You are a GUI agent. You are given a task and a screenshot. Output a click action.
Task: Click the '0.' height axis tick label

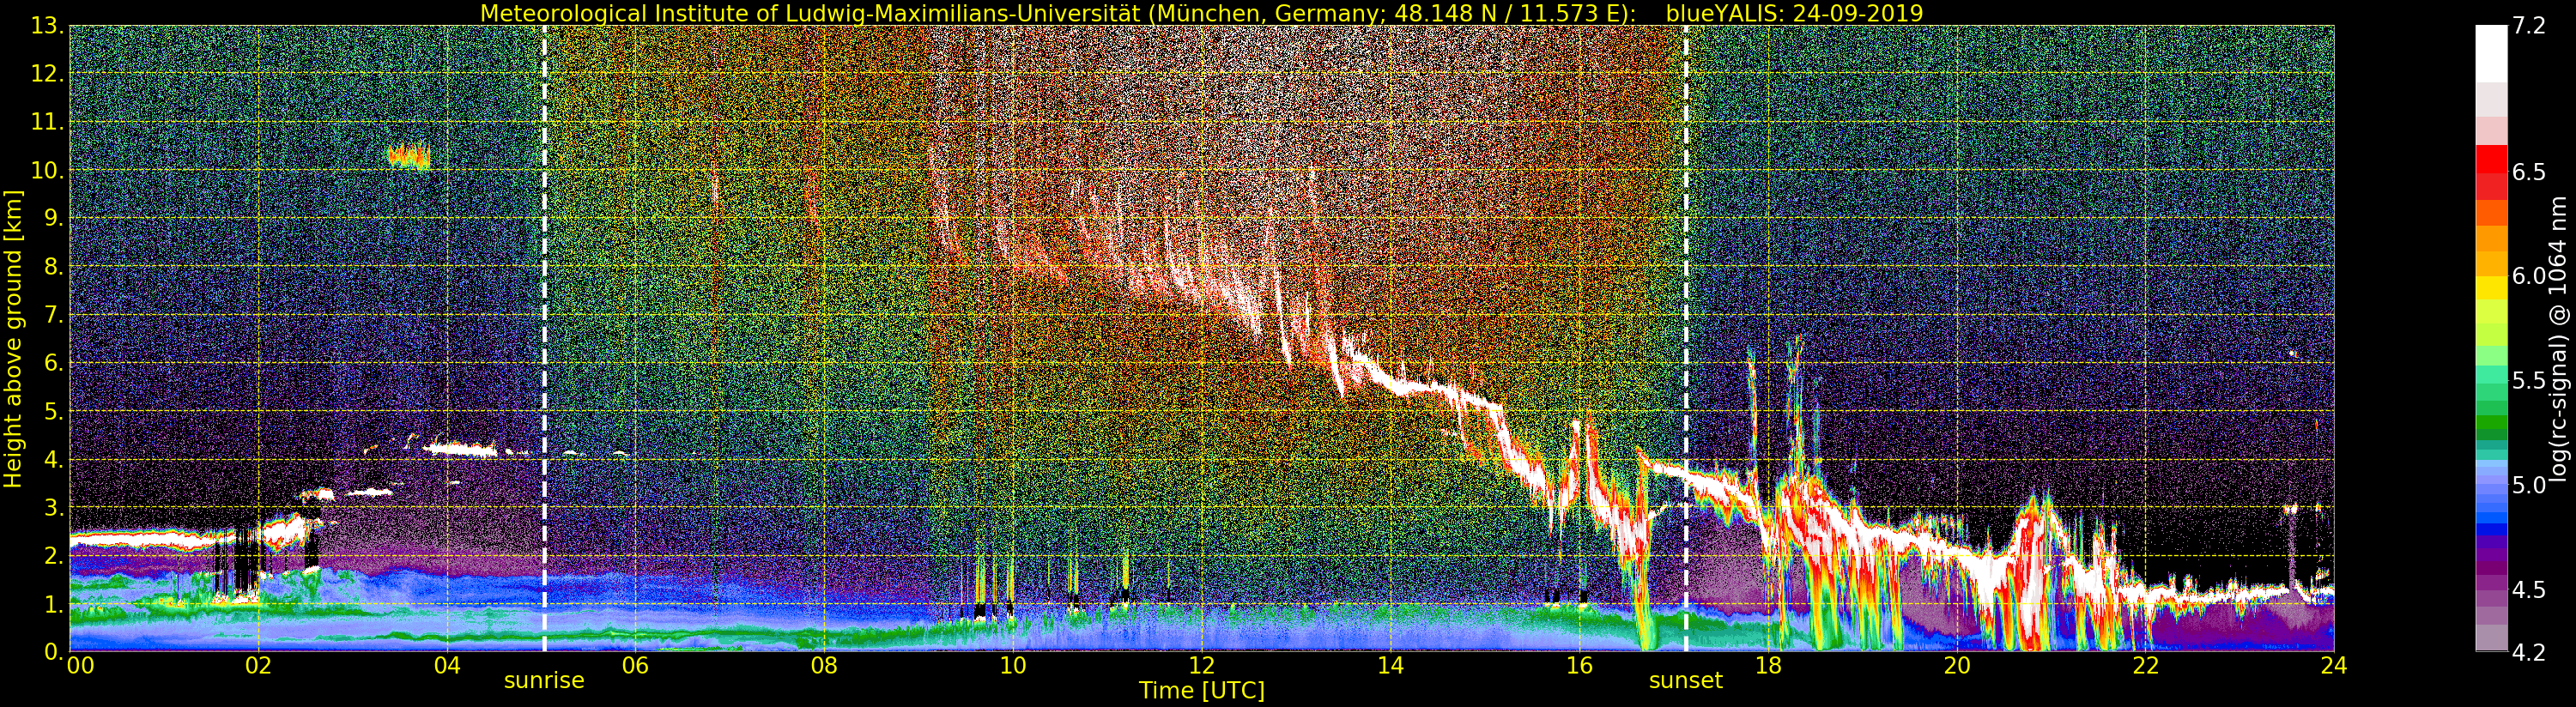click(53, 651)
